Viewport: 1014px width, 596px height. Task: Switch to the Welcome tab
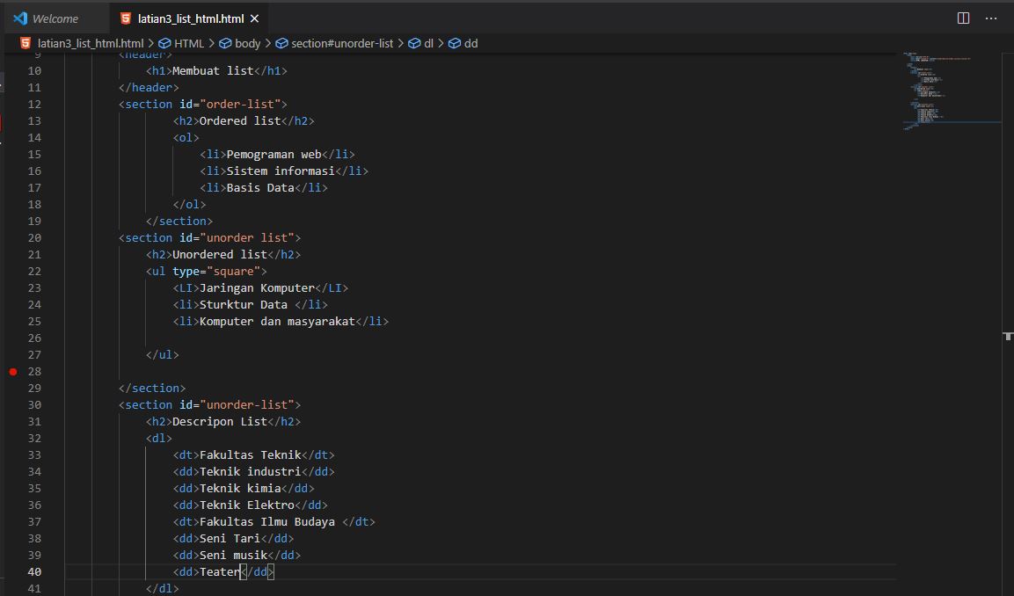click(55, 18)
